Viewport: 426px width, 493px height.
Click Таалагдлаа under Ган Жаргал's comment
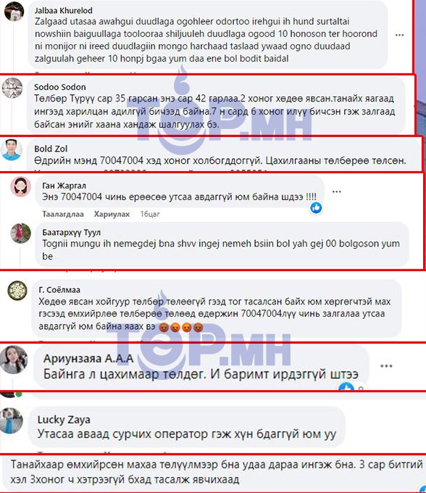pos(63,214)
